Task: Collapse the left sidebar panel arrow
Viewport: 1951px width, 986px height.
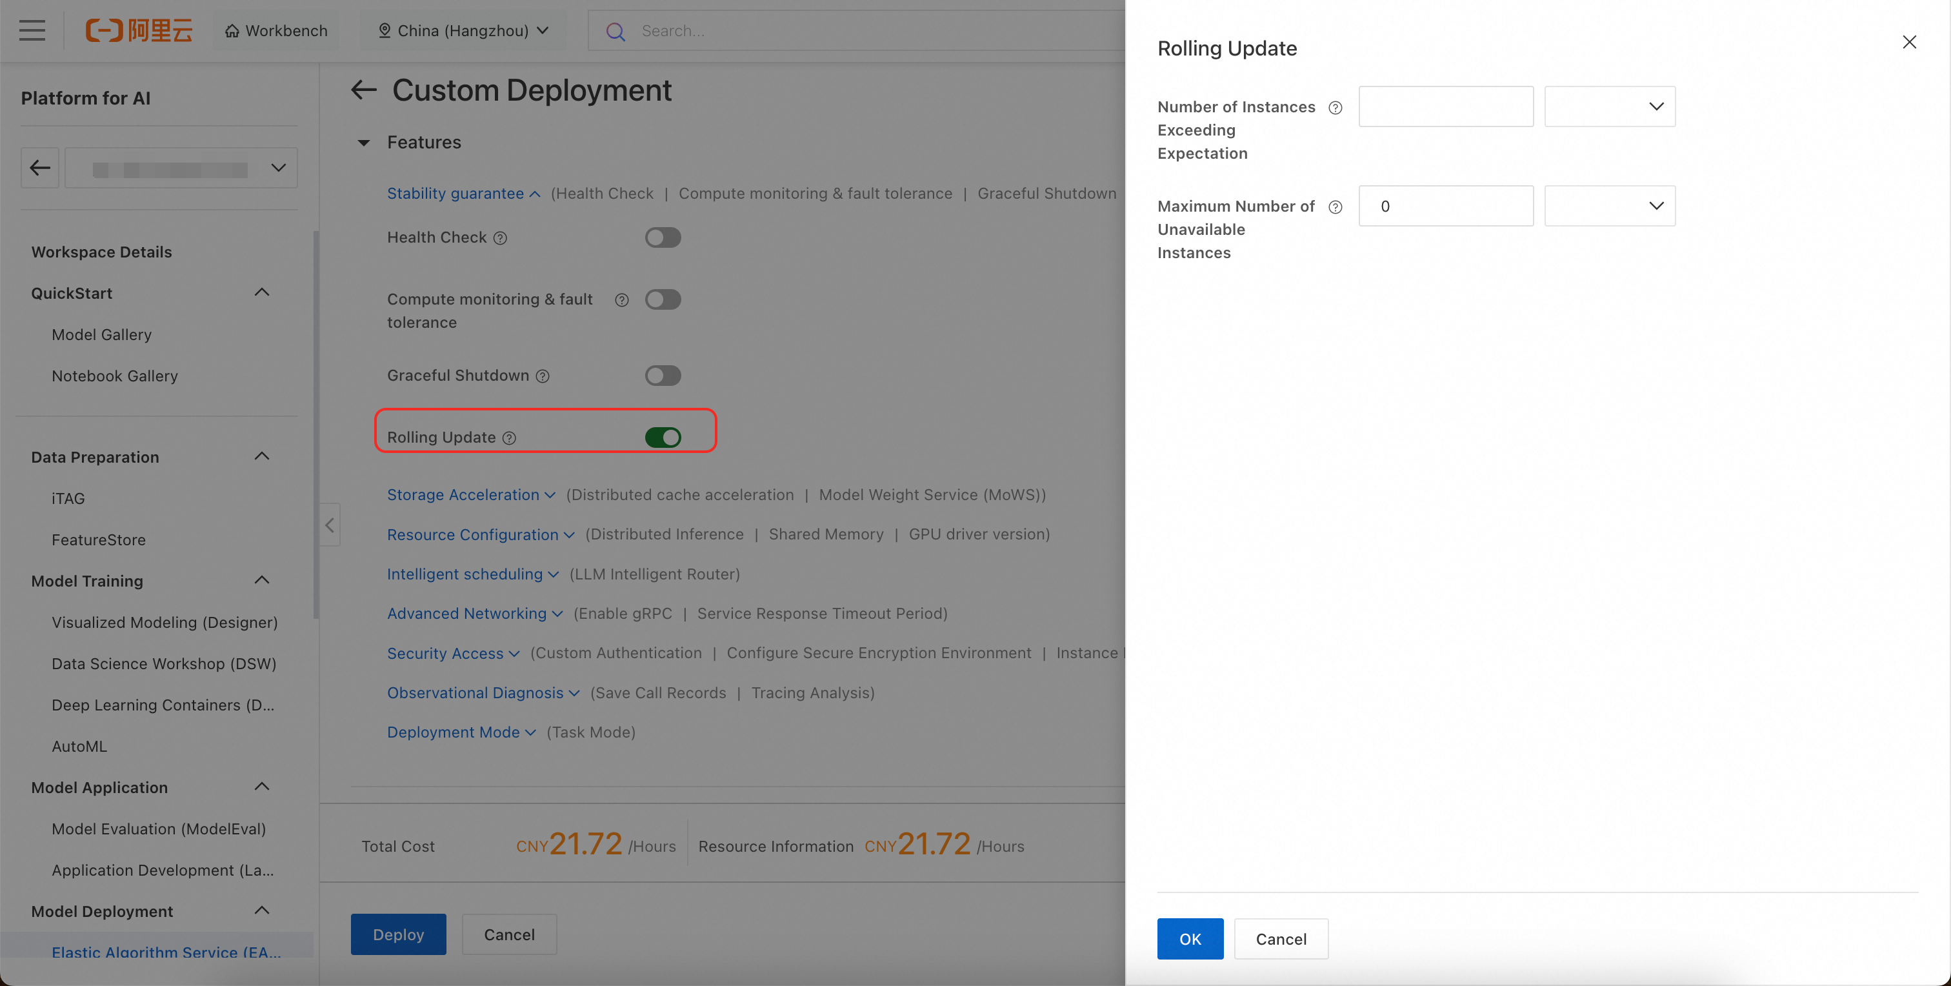Action: pos(330,525)
